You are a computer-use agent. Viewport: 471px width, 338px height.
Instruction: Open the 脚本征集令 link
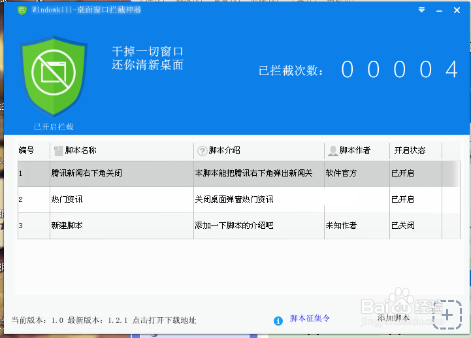pos(310,318)
